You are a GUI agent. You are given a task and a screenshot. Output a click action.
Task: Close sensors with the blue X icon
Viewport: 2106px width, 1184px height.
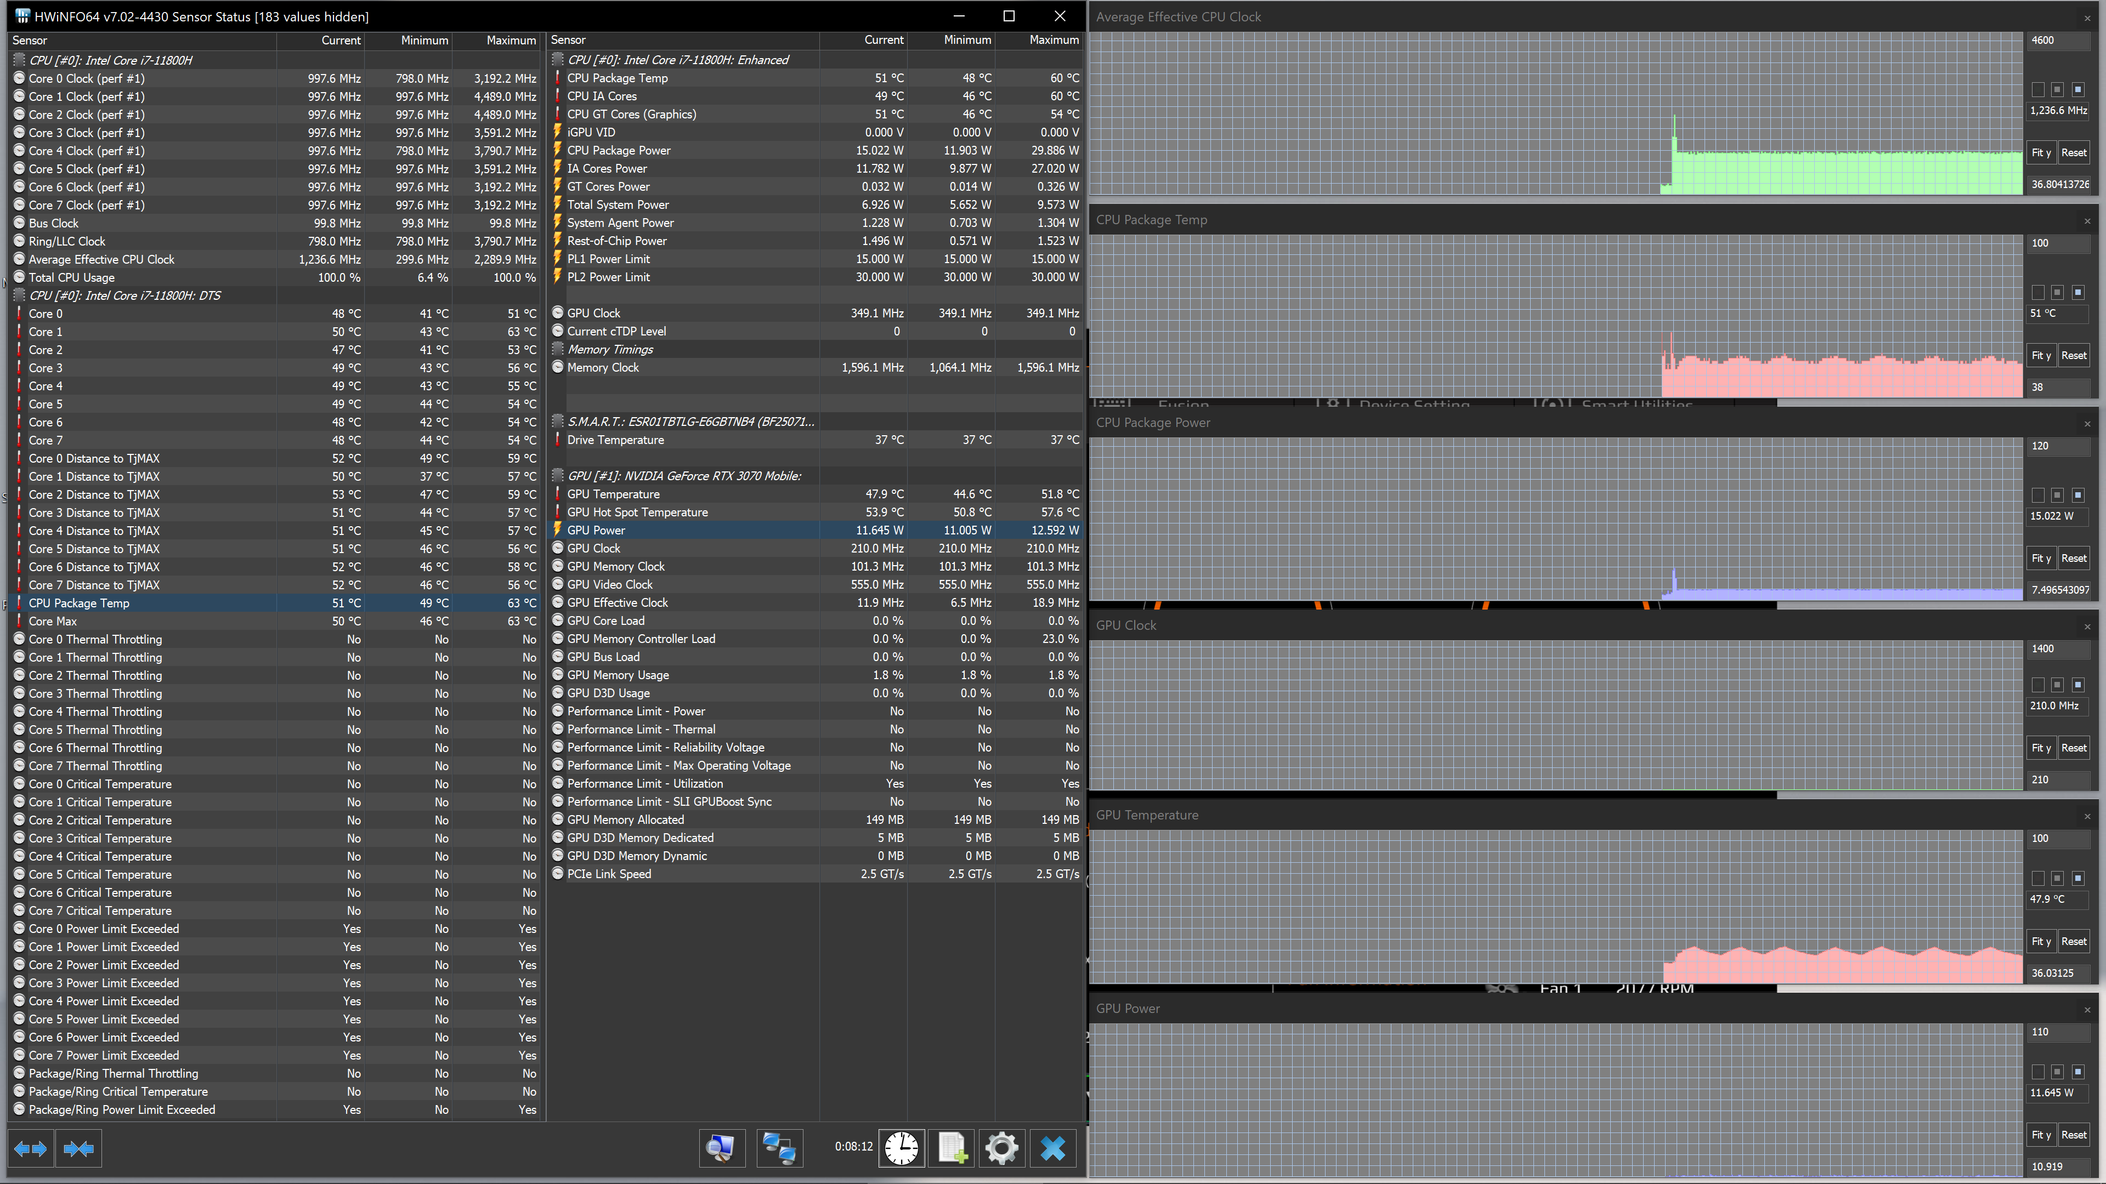(x=1053, y=1149)
